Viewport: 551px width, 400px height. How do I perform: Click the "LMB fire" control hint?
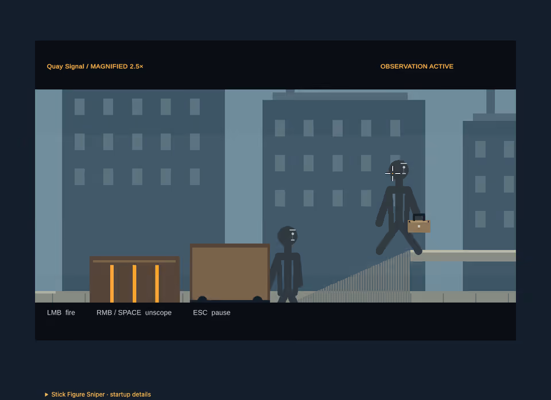point(61,313)
